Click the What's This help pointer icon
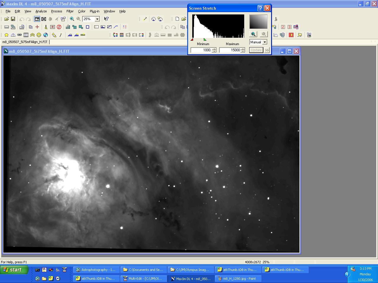Image resolution: width=378 pixels, height=283 pixels. 106,19
